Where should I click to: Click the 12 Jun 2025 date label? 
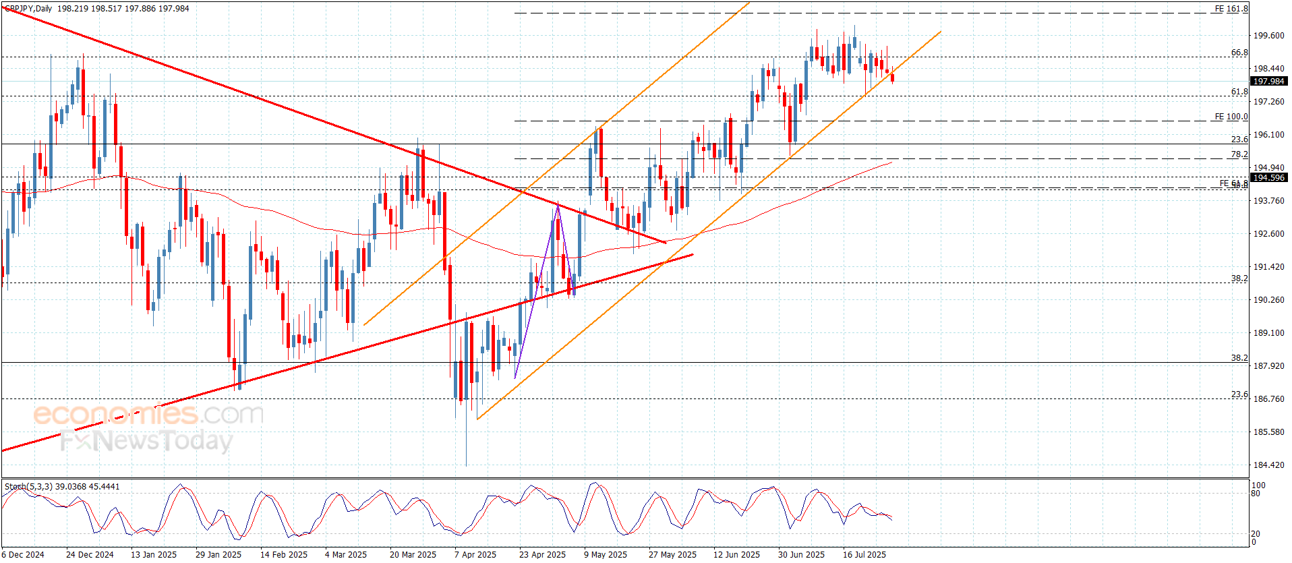(x=736, y=555)
